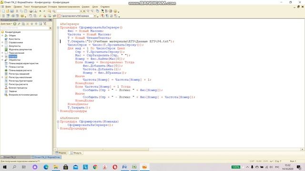Click the yellow round icon in second toolbar
Screen dimensions: 305x171
click(22, 16)
